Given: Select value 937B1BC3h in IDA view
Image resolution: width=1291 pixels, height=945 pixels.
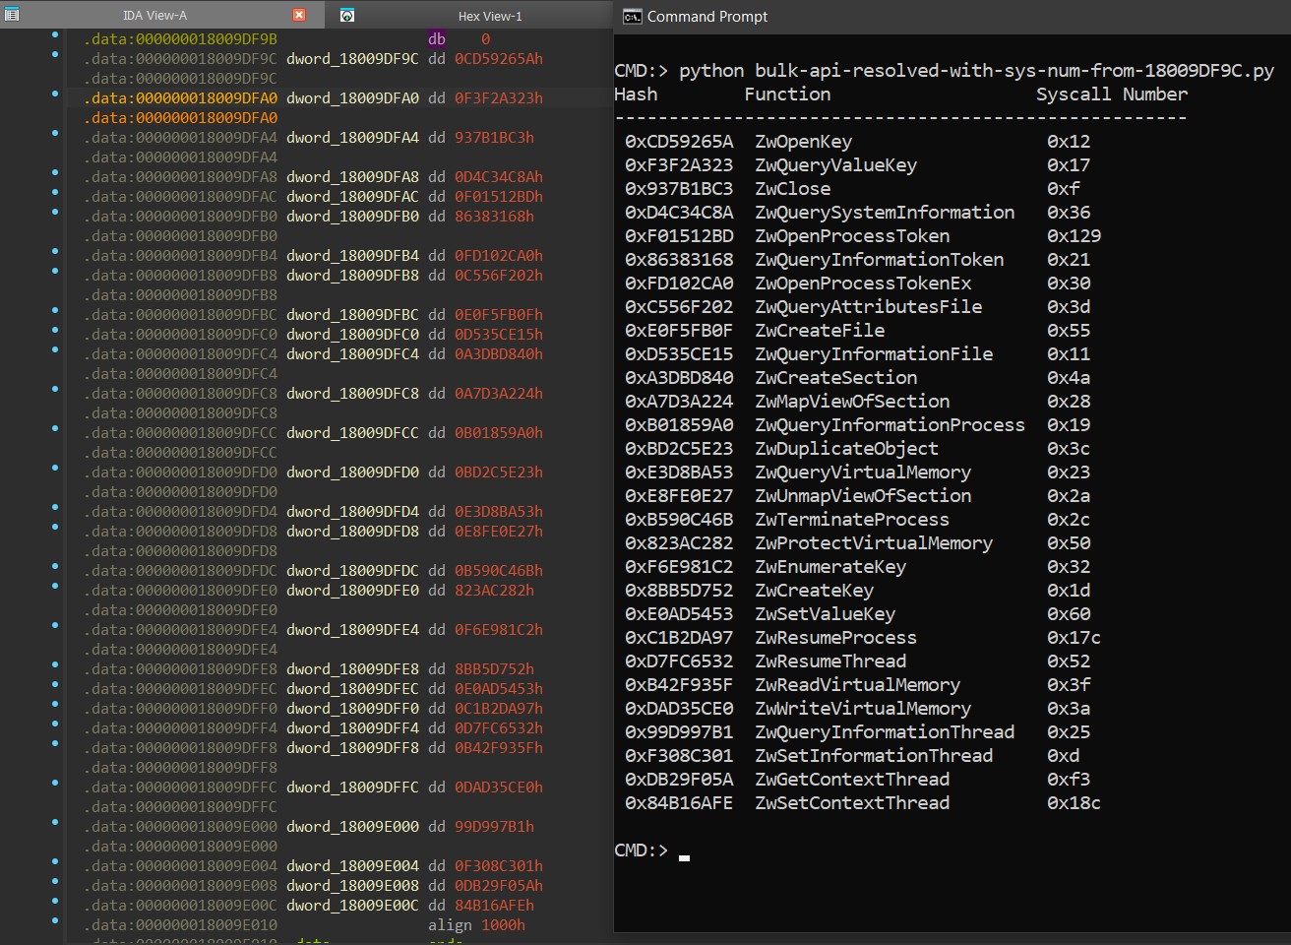Looking at the screenshot, I should [x=494, y=138].
